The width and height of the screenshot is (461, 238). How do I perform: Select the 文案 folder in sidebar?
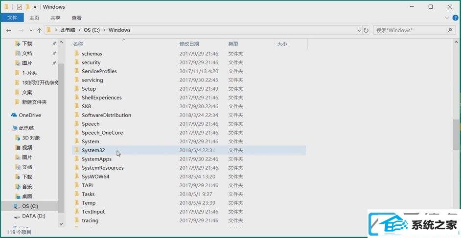click(27, 92)
